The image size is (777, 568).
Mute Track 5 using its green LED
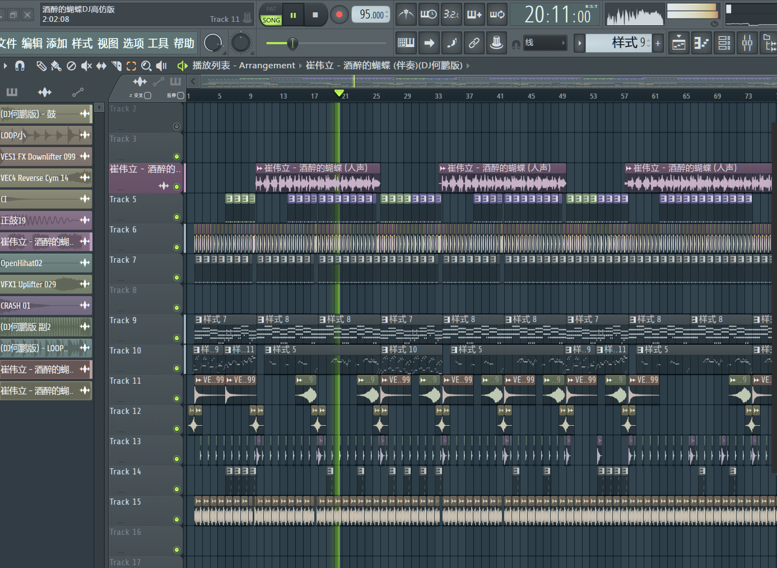click(x=176, y=217)
